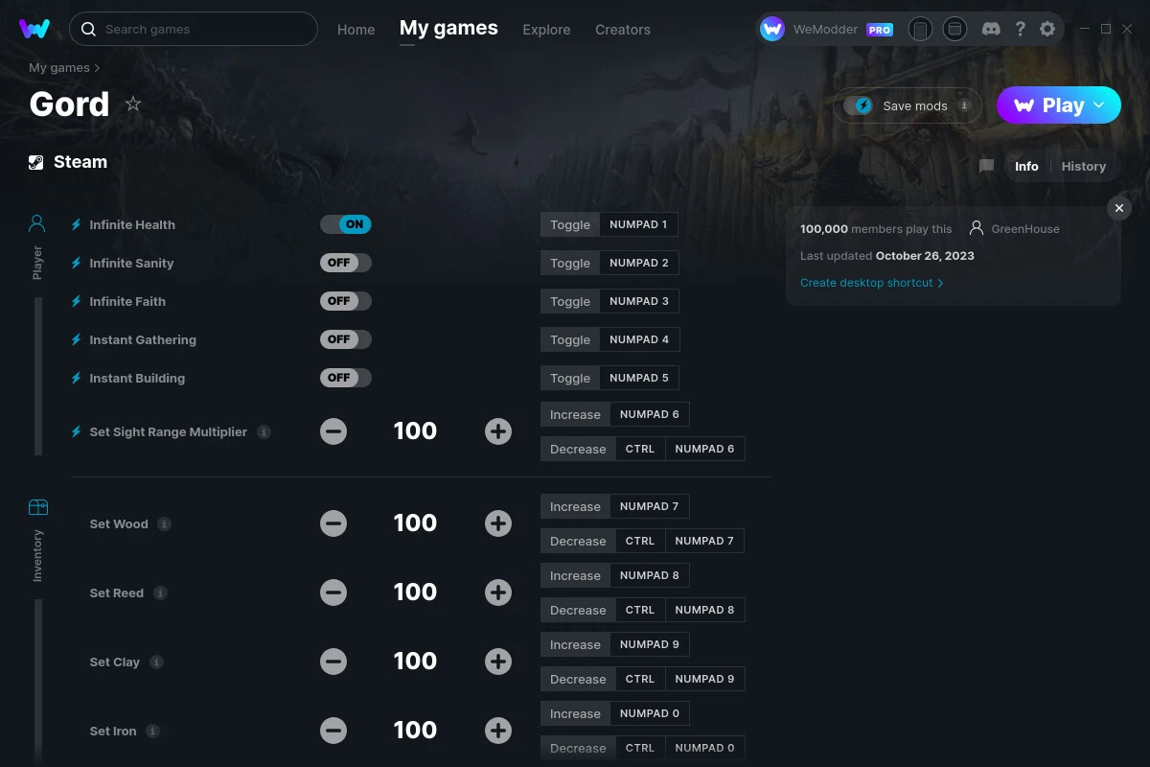1150x767 pixels.
Task: Click the flag report icon
Action: click(x=986, y=166)
